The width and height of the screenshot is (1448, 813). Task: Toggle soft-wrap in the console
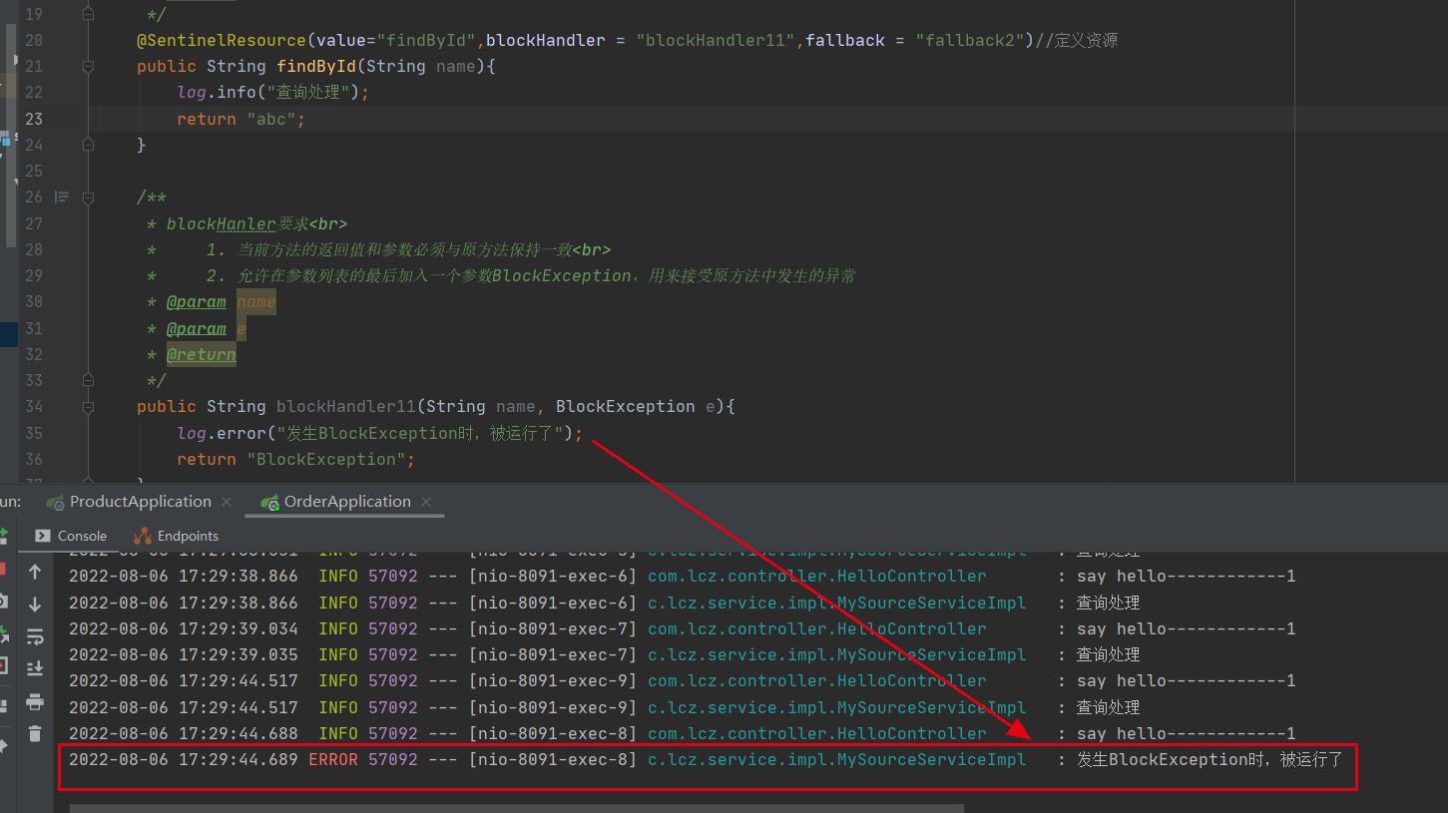click(x=35, y=636)
